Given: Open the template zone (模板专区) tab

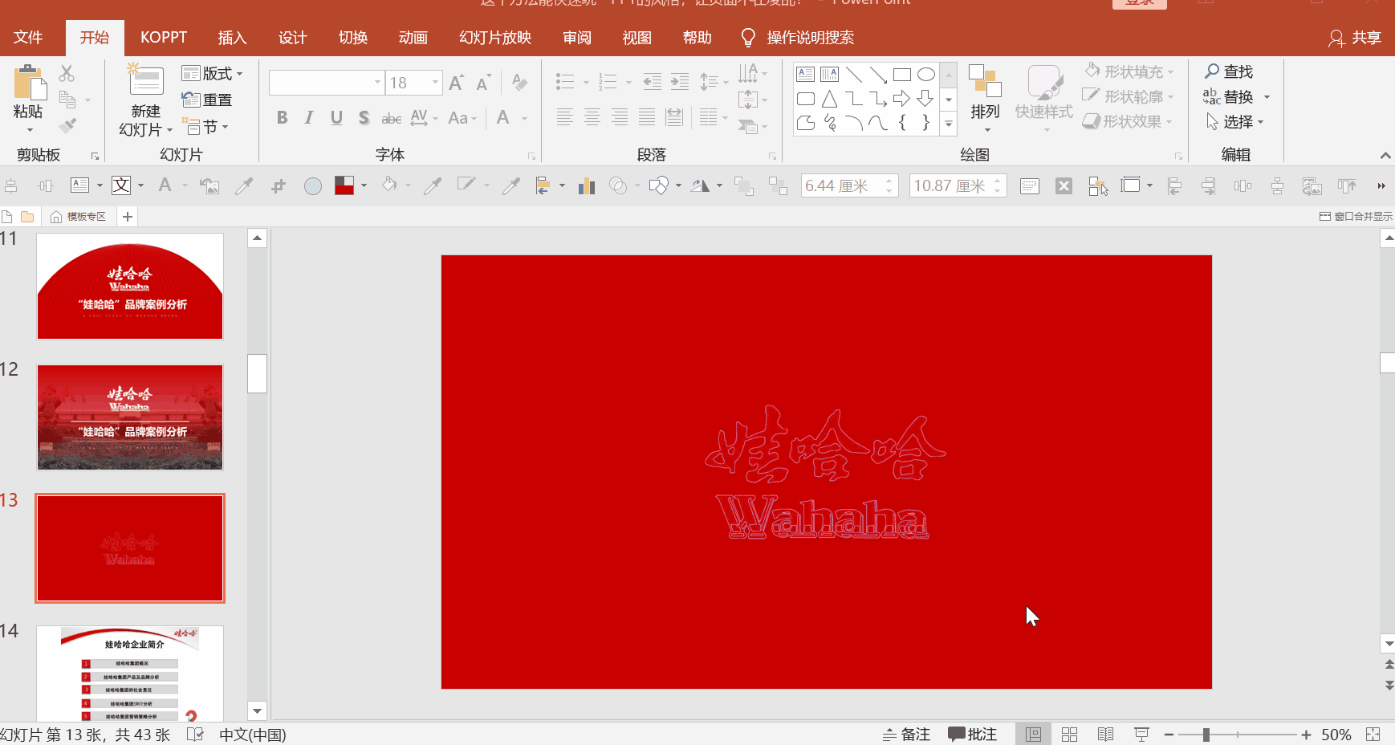Looking at the screenshot, I should click(79, 217).
